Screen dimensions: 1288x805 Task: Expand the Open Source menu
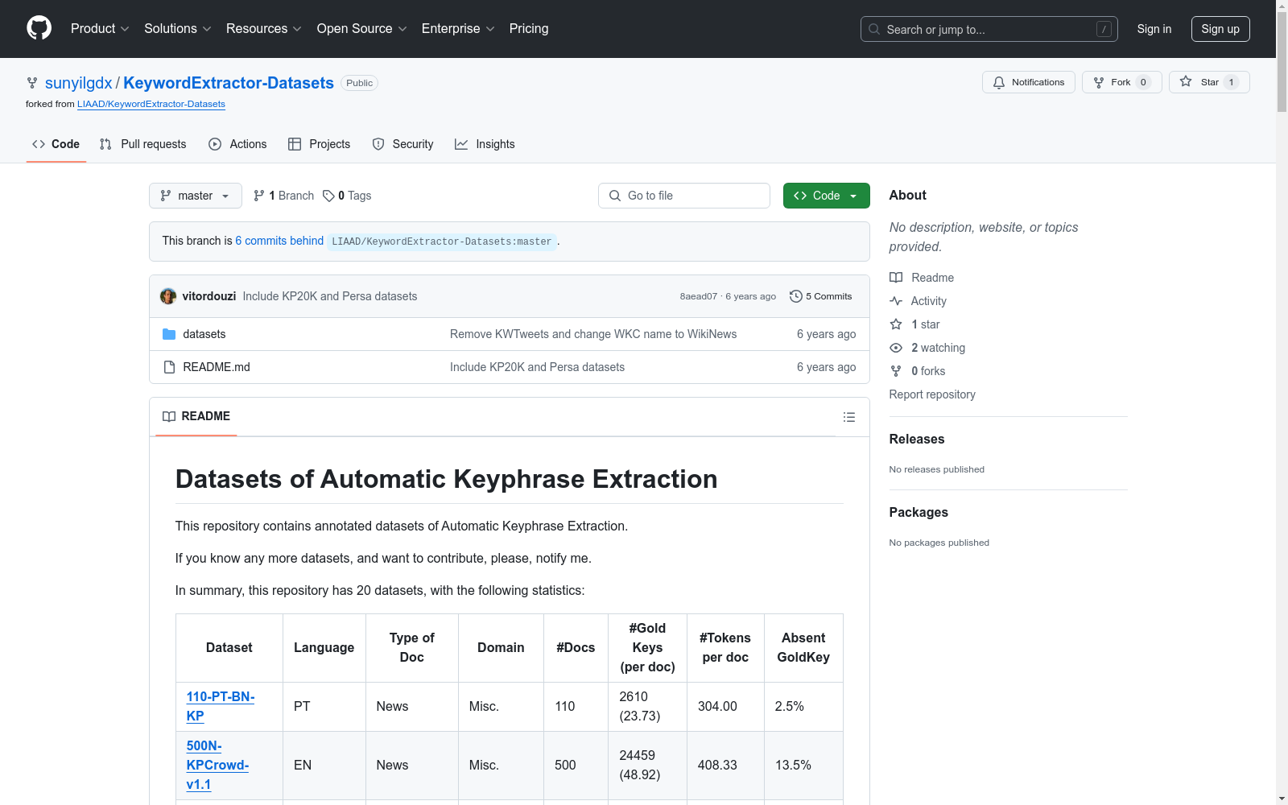[362, 29]
